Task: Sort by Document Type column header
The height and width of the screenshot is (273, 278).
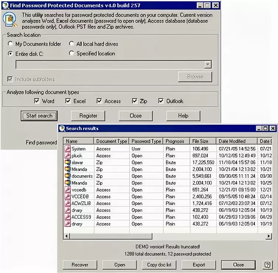Action: click(x=111, y=141)
